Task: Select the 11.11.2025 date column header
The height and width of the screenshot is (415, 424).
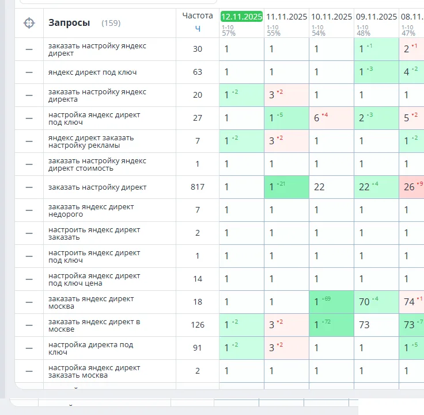Action: point(286,17)
